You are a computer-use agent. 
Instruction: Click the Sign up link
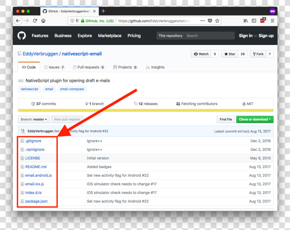pos(266,36)
